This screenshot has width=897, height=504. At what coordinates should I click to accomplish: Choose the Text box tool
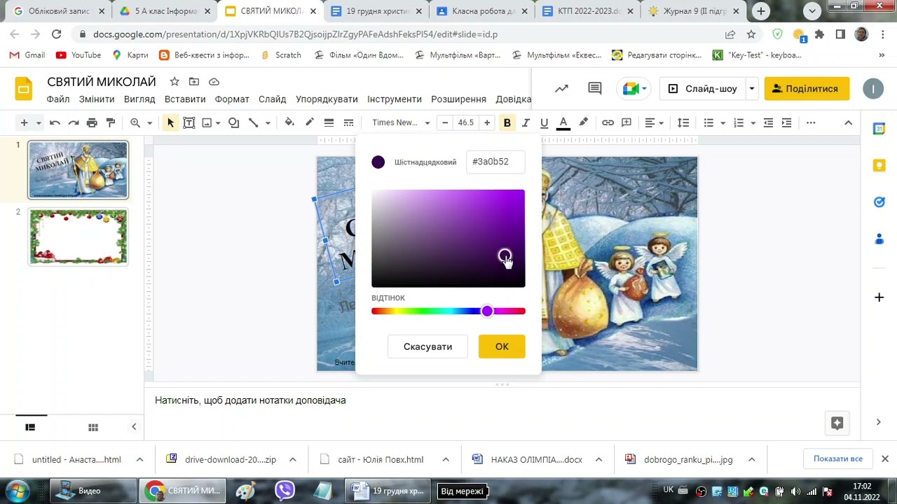189,122
